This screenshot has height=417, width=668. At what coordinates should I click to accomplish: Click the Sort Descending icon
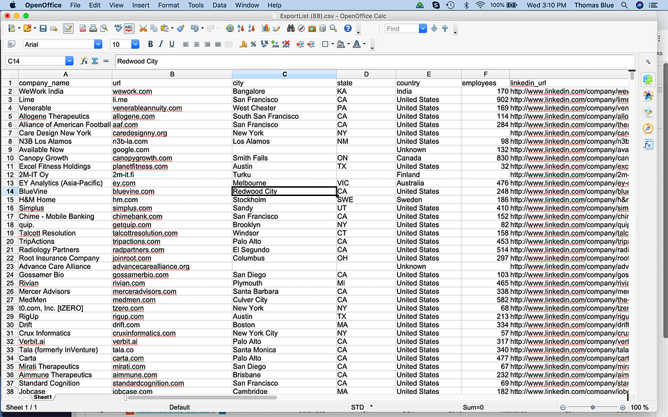(251, 28)
